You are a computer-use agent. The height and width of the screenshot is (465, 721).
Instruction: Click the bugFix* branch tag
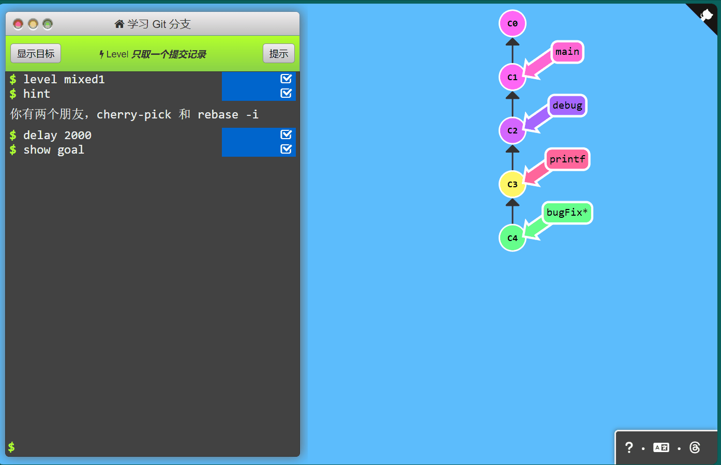pyautogui.click(x=567, y=213)
